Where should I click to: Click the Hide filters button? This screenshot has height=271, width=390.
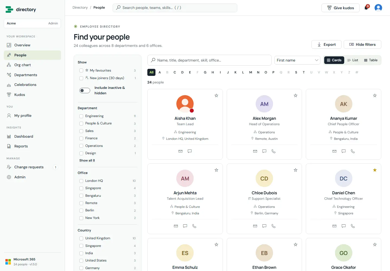pyautogui.click(x=362, y=44)
